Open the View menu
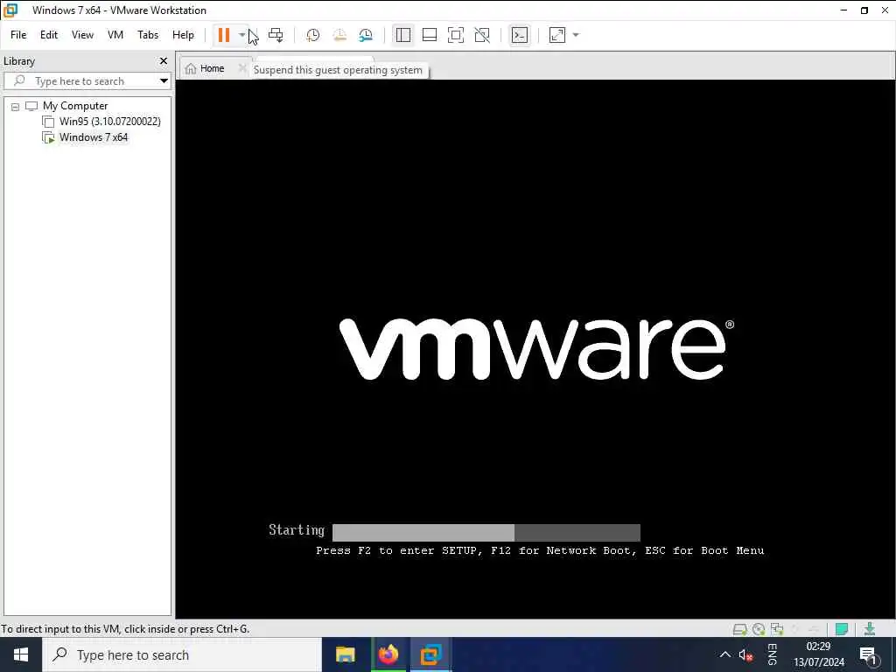 pos(82,35)
